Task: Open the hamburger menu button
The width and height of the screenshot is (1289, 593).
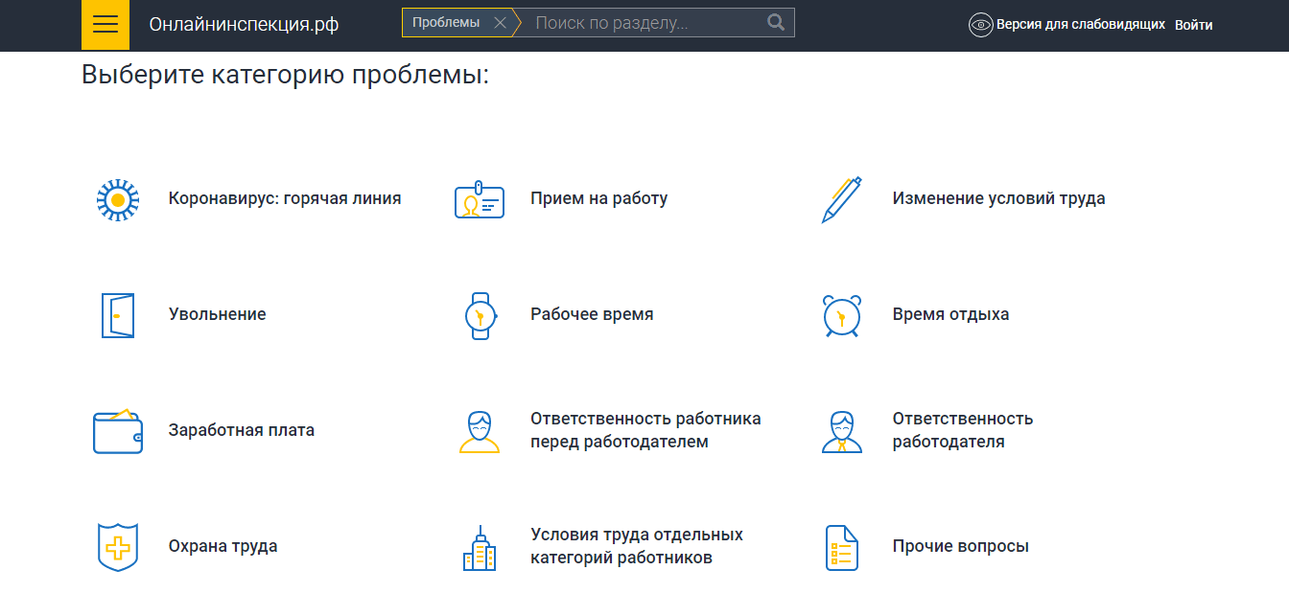Action: click(x=105, y=25)
